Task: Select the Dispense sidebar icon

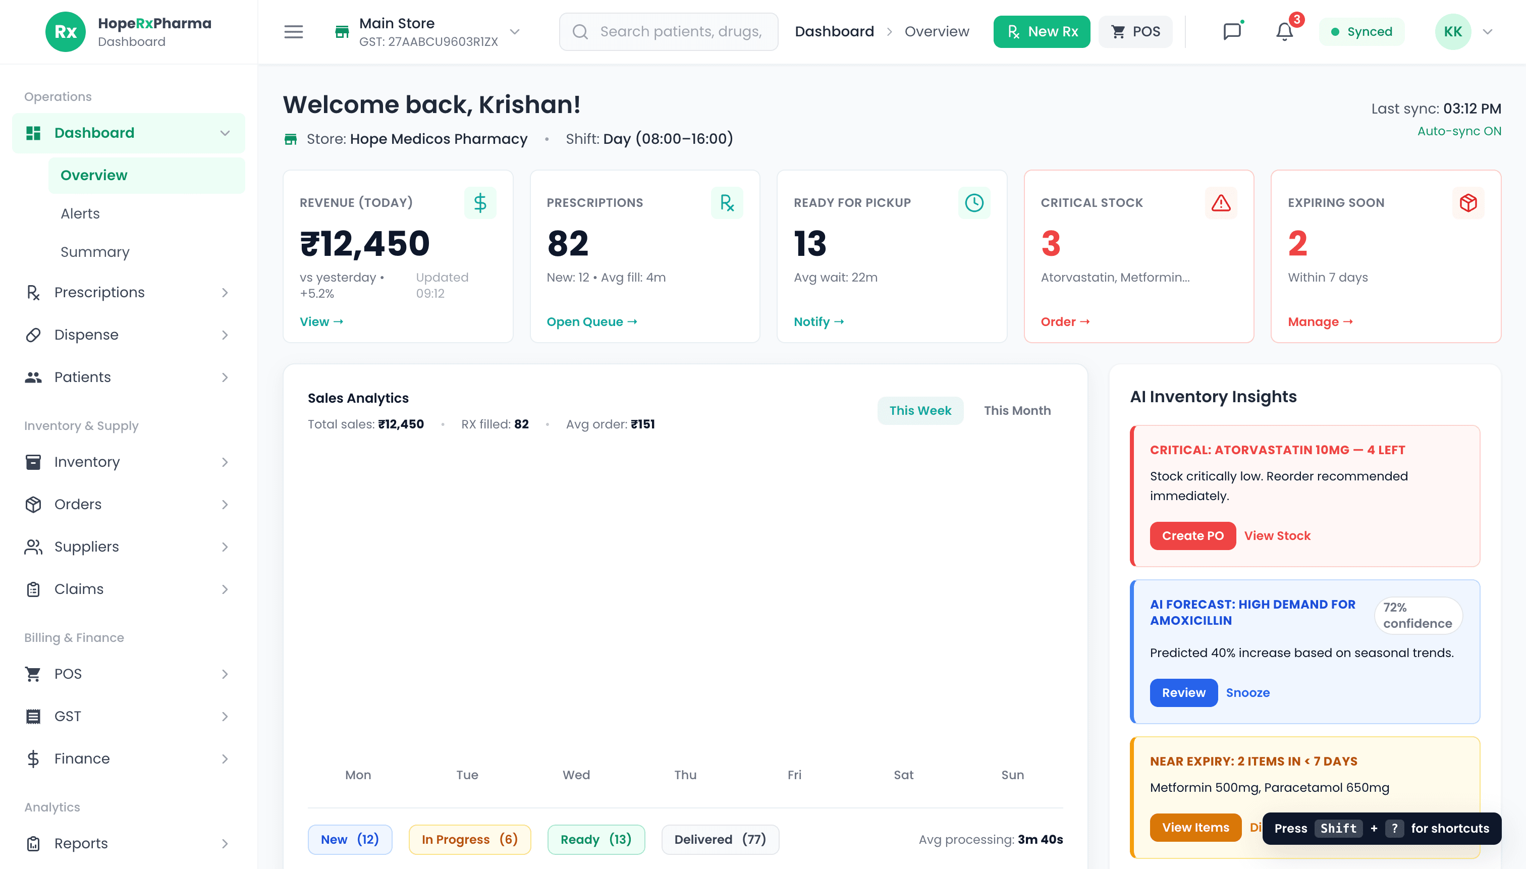Action: 33,335
